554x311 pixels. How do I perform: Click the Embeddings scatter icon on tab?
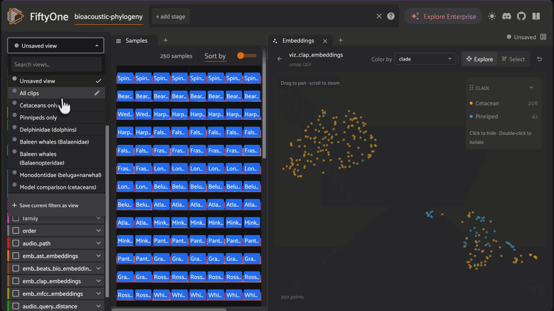tap(275, 41)
